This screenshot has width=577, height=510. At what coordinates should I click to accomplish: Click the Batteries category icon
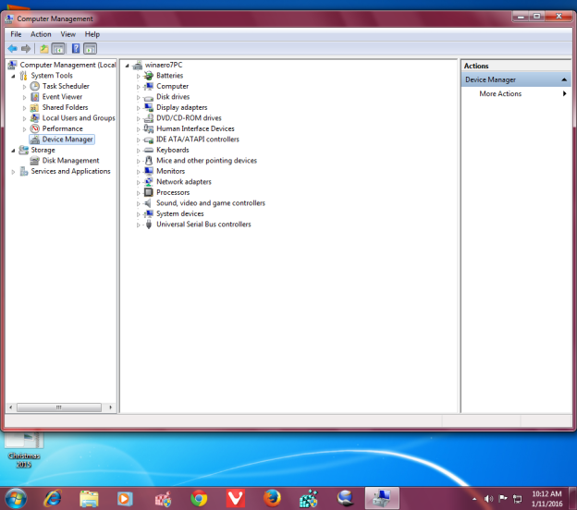(148, 76)
